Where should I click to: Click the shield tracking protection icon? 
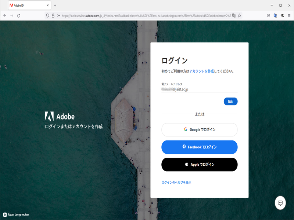(47, 16)
